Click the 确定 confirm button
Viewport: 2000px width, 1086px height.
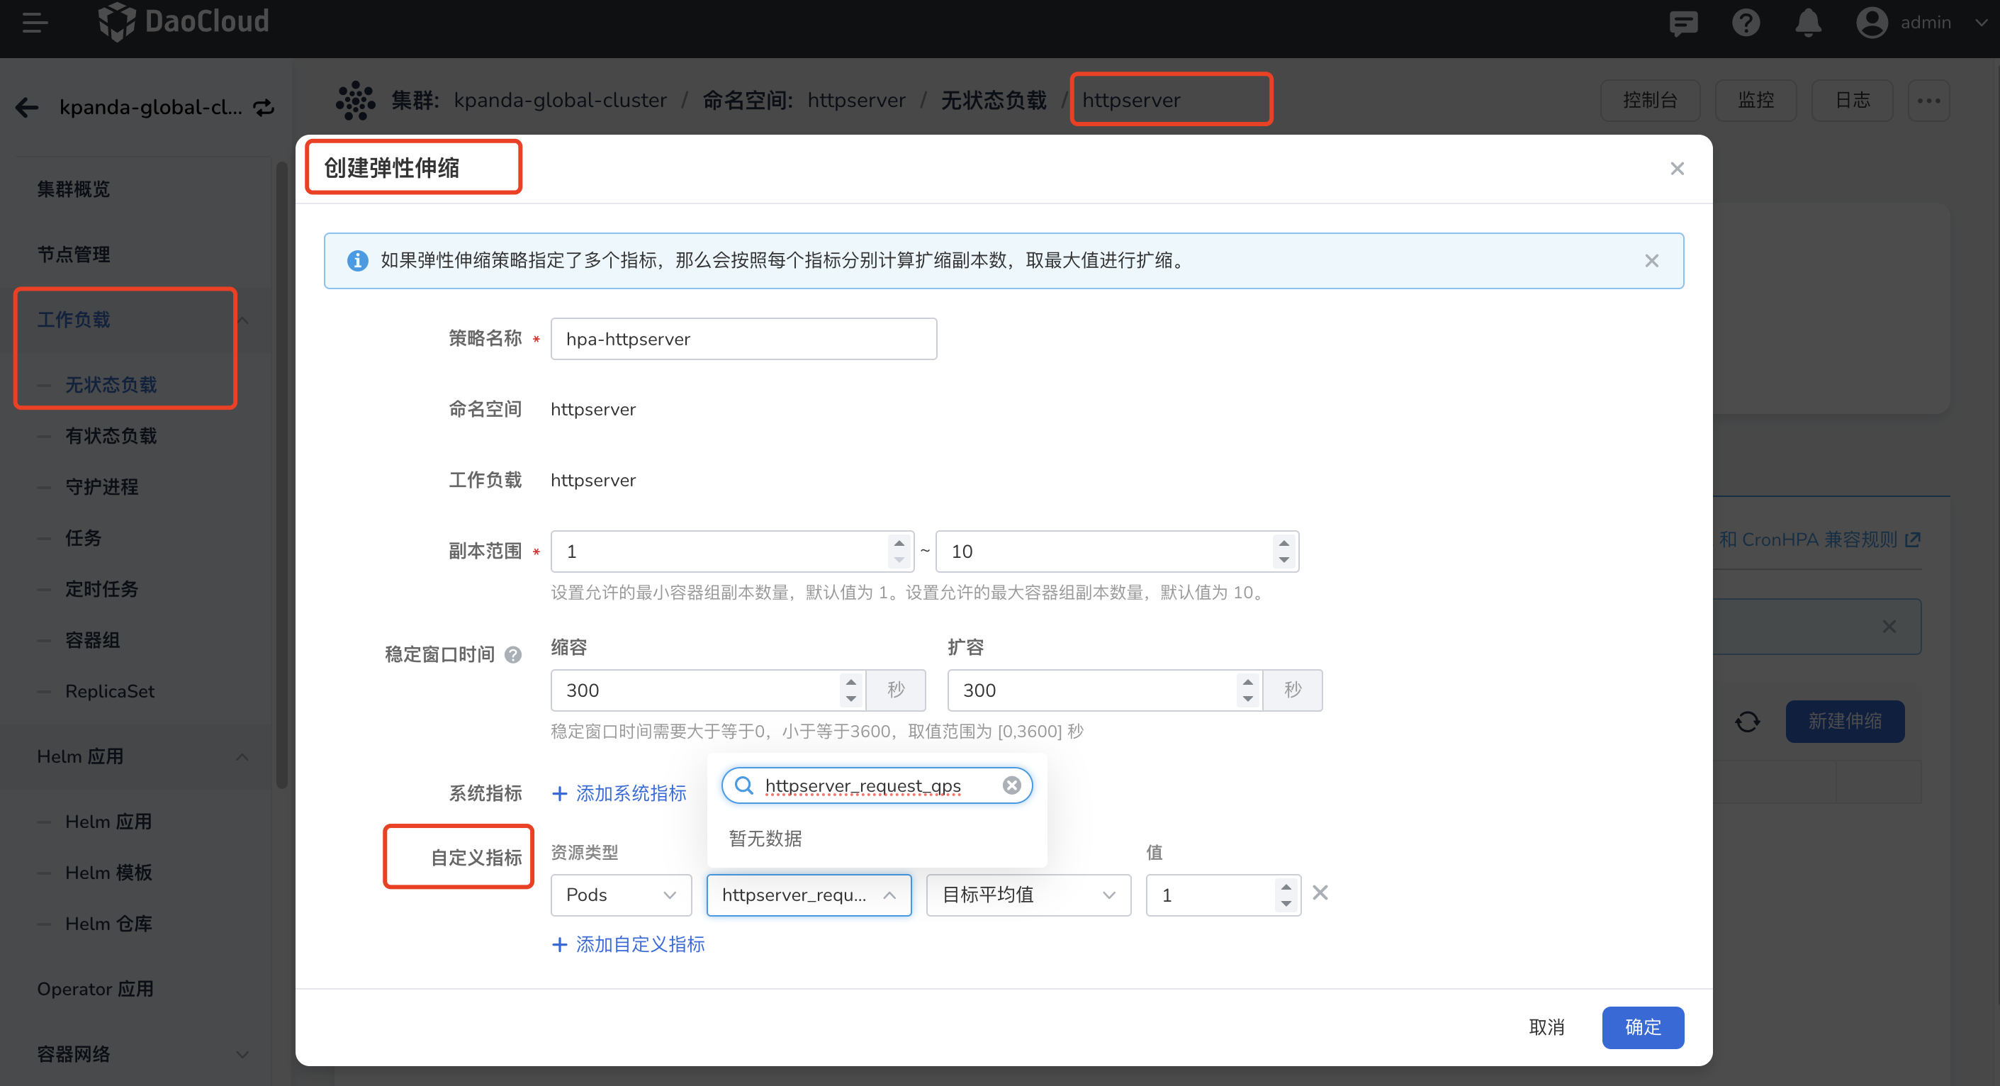pyautogui.click(x=1643, y=1027)
